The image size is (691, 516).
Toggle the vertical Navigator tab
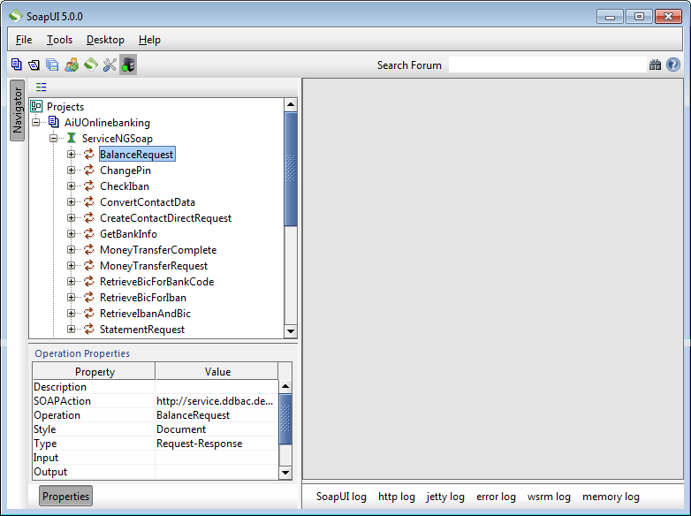tap(17, 110)
